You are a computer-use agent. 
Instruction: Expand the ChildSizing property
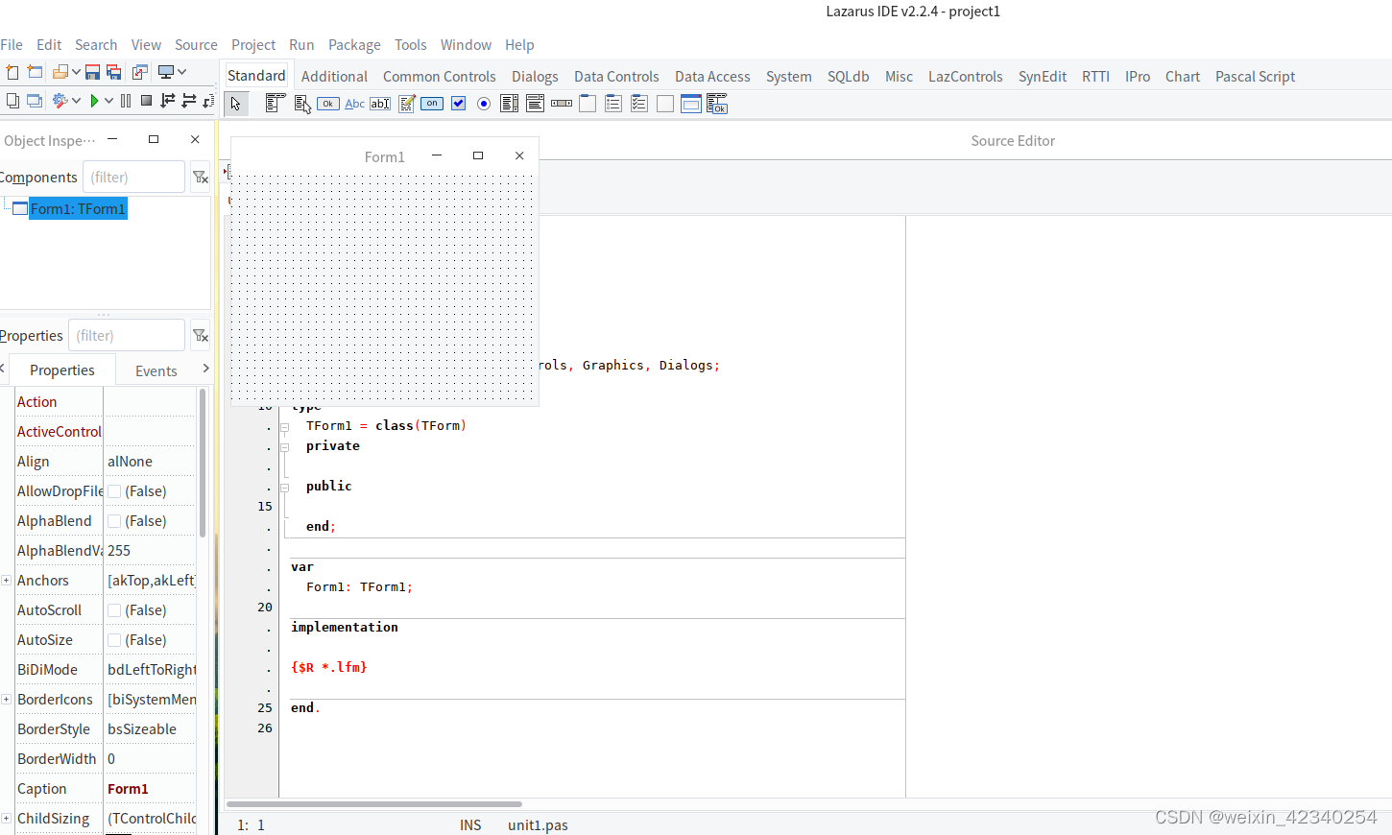click(x=6, y=819)
